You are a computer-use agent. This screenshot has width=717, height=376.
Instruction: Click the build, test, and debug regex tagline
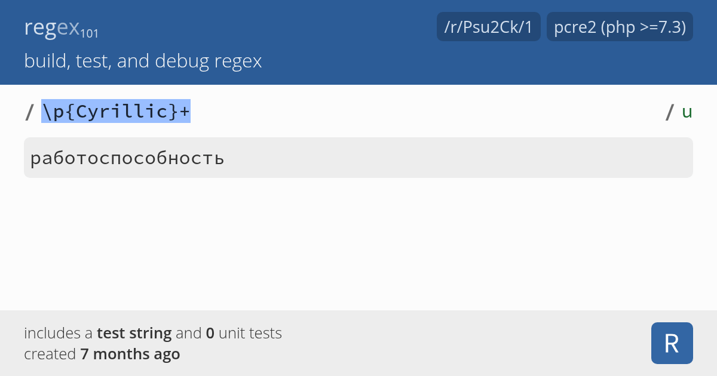click(143, 60)
